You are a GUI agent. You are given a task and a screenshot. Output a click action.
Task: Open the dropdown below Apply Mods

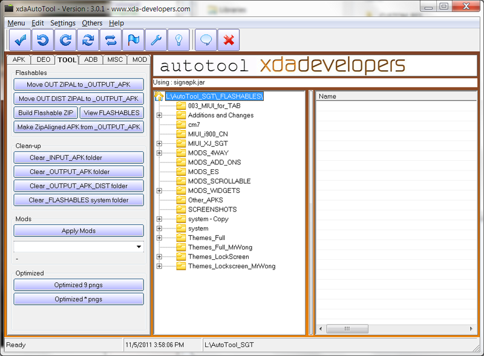point(139,247)
